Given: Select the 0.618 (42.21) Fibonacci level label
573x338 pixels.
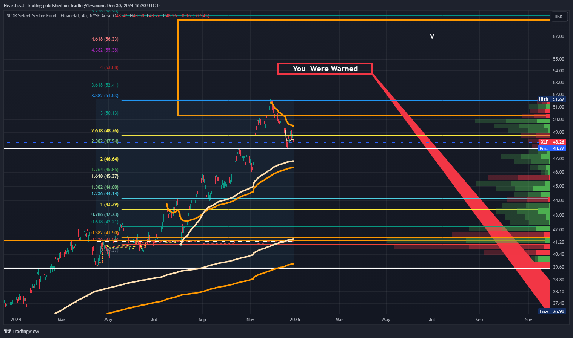Looking at the screenshot, I should coord(105,222).
